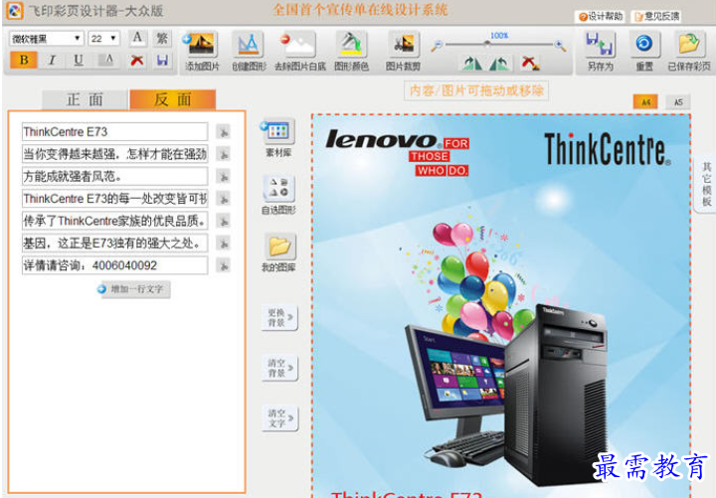The height and width of the screenshot is (498, 716).
Task: Click the small save disk icon
Action: click(x=162, y=60)
